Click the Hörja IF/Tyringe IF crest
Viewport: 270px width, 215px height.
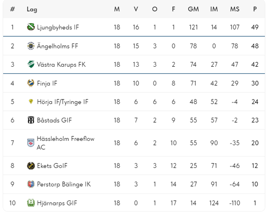[x=31, y=102]
